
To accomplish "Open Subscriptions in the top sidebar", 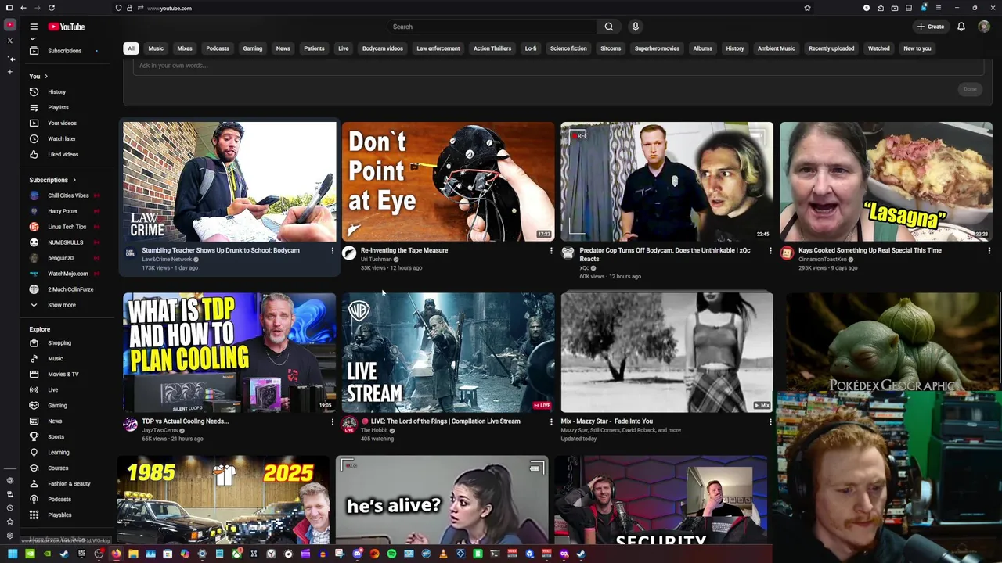I will tap(63, 51).
